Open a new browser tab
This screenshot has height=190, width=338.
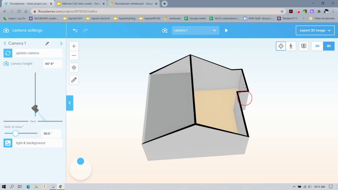click(x=165, y=4)
